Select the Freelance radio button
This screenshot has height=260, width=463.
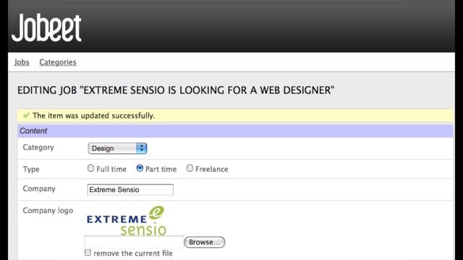pyautogui.click(x=190, y=168)
